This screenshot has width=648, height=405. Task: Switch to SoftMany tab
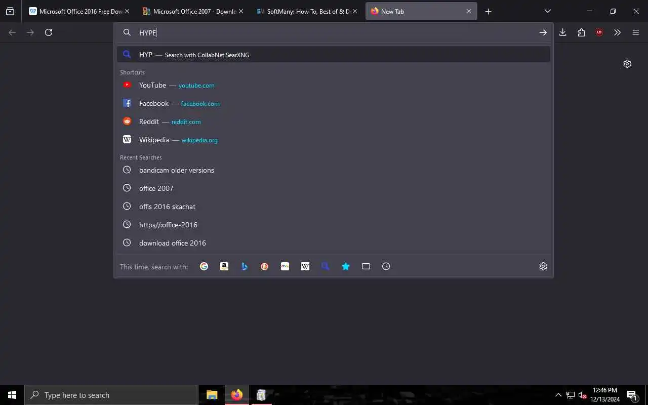(x=307, y=11)
